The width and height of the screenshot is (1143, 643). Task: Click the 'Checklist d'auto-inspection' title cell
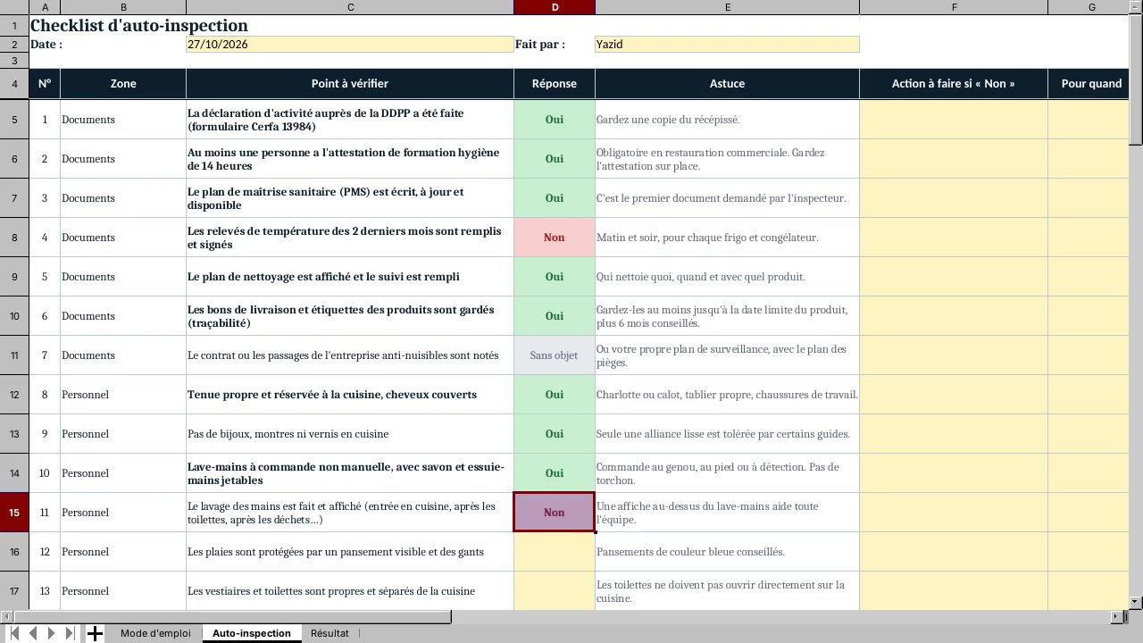point(139,25)
